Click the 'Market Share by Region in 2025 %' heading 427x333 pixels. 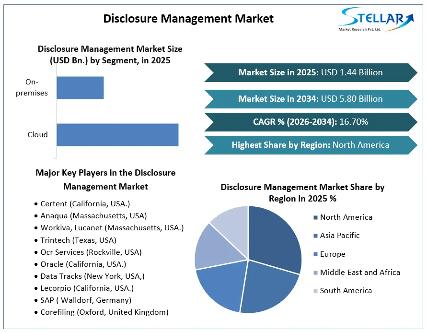coord(302,193)
